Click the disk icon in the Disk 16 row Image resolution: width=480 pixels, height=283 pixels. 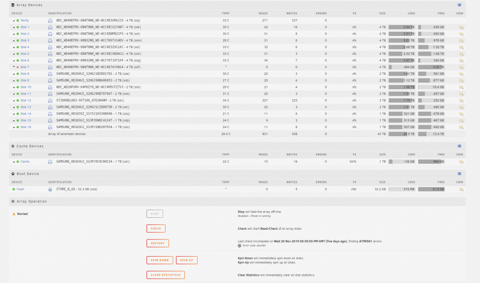[x=50, y=127]
